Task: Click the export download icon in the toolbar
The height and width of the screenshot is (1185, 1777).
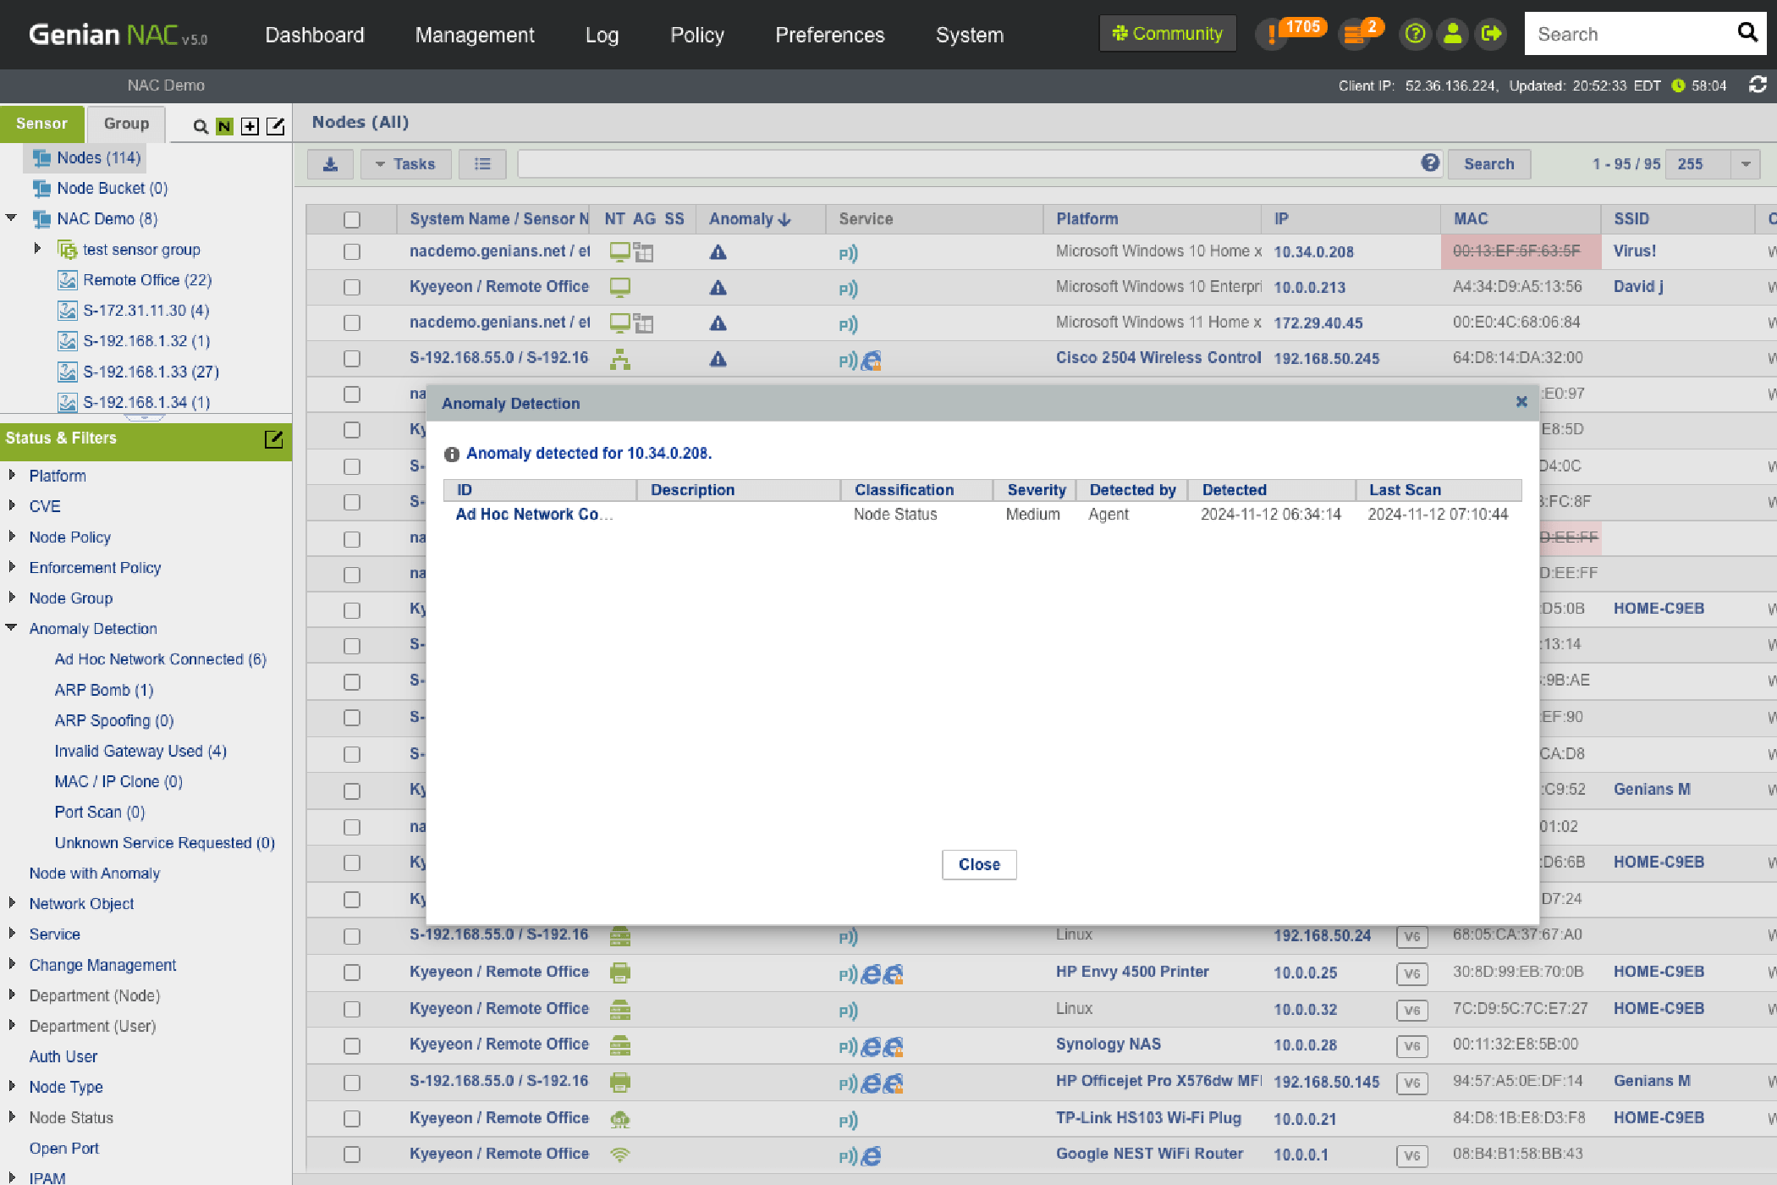Action: click(x=330, y=164)
